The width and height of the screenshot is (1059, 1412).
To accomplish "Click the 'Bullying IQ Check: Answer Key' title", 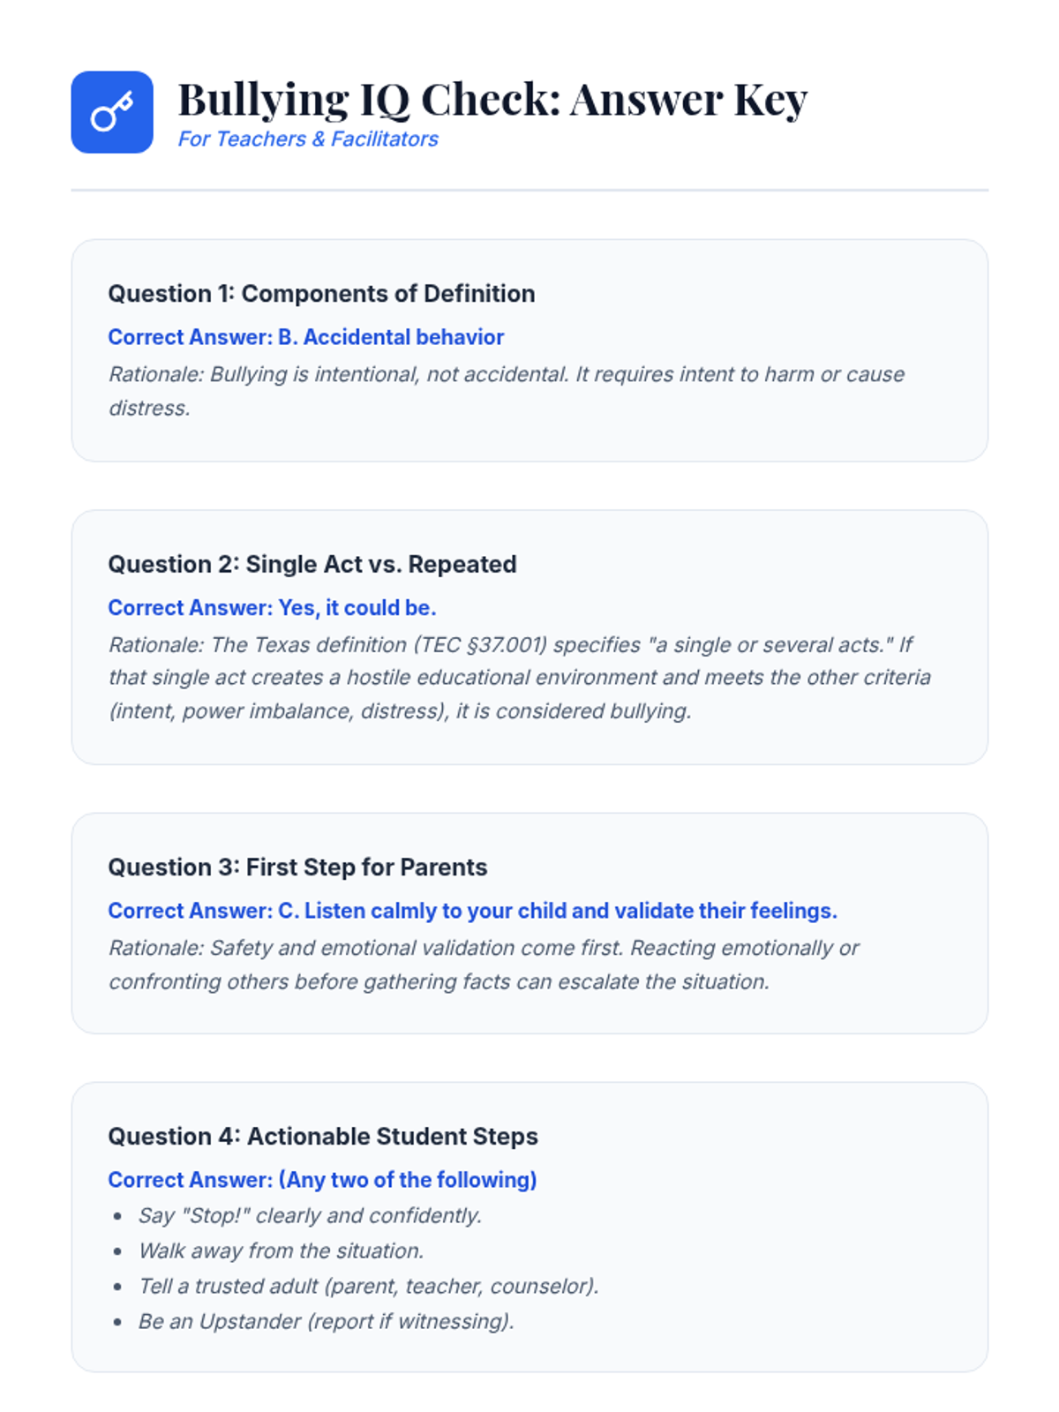I will click(x=492, y=99).
